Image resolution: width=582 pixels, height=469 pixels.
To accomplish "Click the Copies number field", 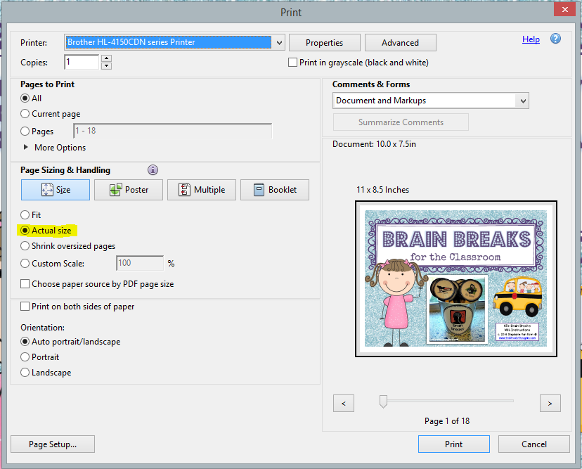I will pyautogui.click(x=82, y=62).
